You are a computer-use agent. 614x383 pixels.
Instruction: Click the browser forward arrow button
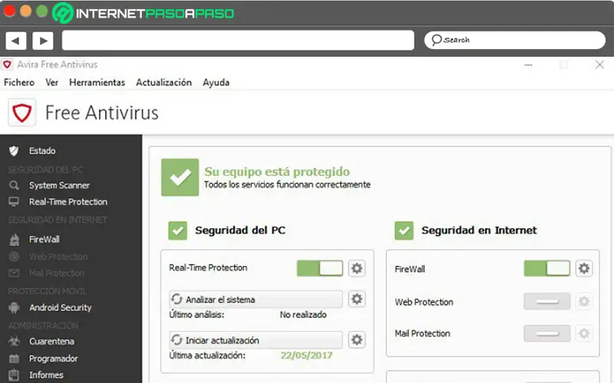(43, 41)
